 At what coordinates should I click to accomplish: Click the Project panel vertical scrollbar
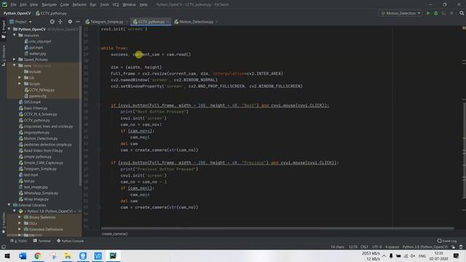coord(80,107)
